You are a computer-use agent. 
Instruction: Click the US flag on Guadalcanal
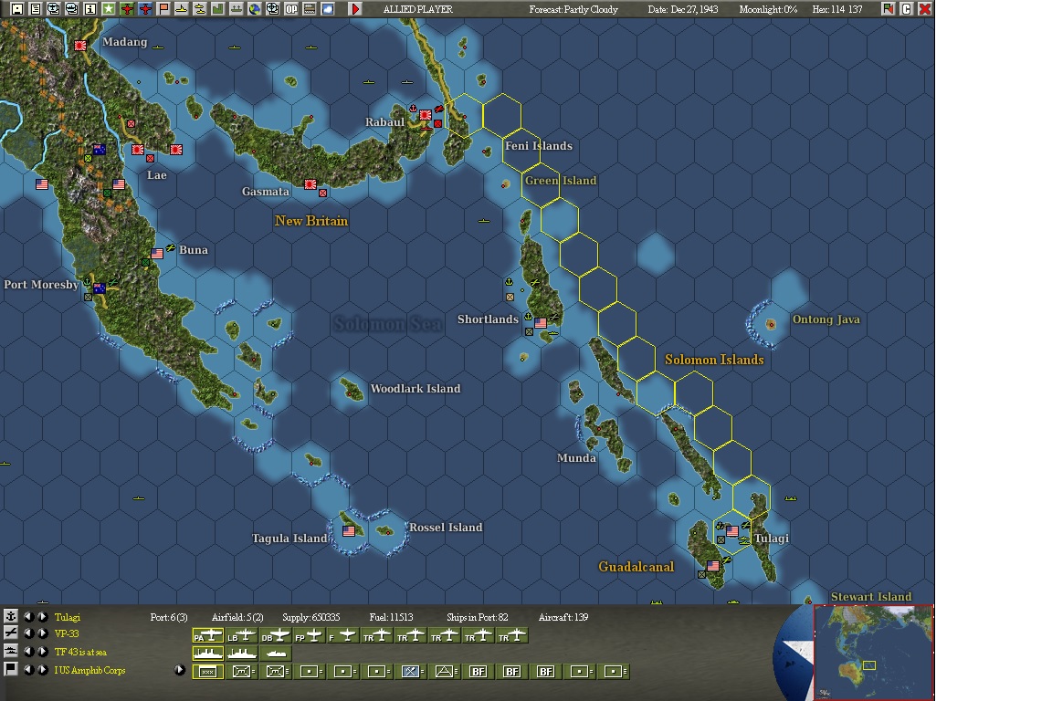tap(713, 566)
